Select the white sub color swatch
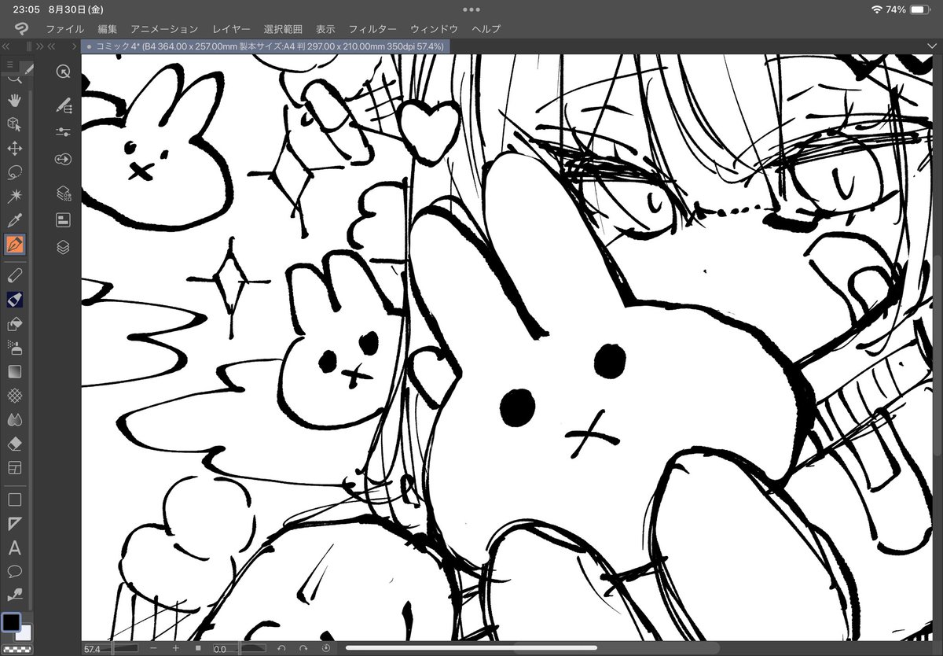The width and height of the screenshot is (943, 656). [24, 632]
